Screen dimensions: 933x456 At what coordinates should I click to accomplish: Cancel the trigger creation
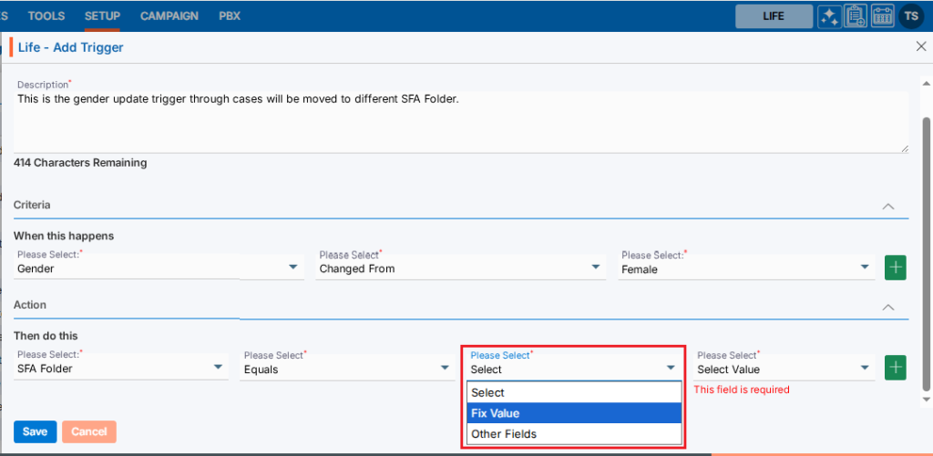[88, 431]
